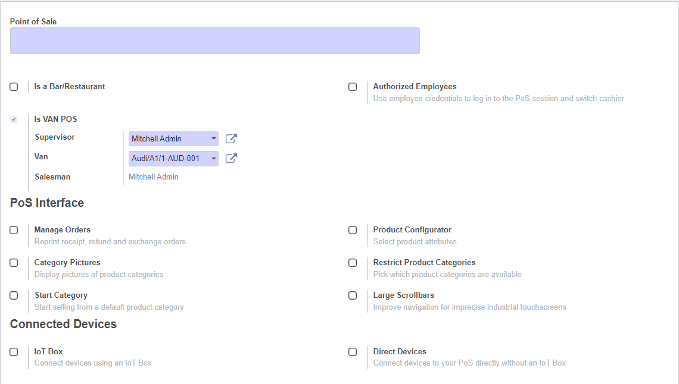
Task: Open Van record external link icon
Action: pyautogui.click(x=231, y=158)
